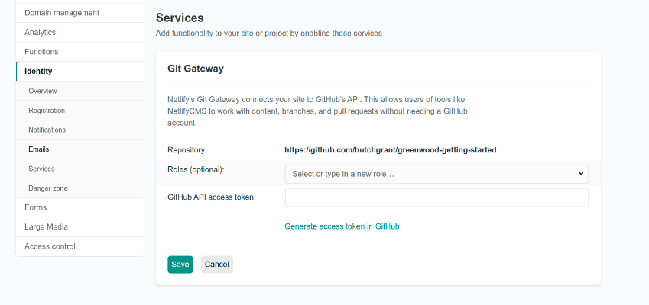
Task: Go to Registration subsection
Action: [x=80, y=111]
